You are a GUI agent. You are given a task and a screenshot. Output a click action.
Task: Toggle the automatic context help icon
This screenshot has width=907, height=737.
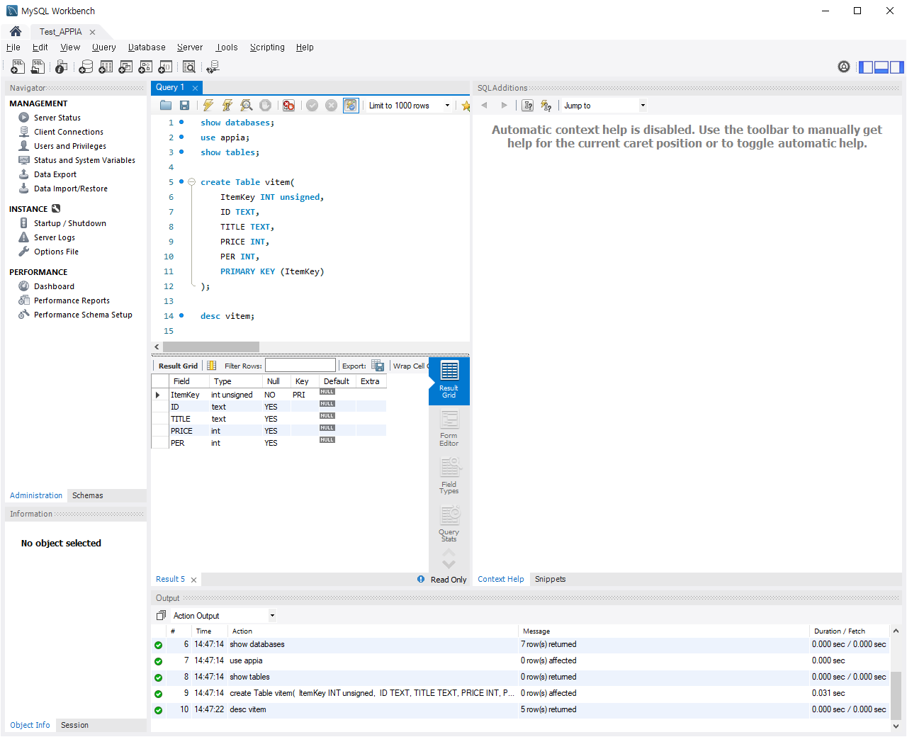point(546,106)
